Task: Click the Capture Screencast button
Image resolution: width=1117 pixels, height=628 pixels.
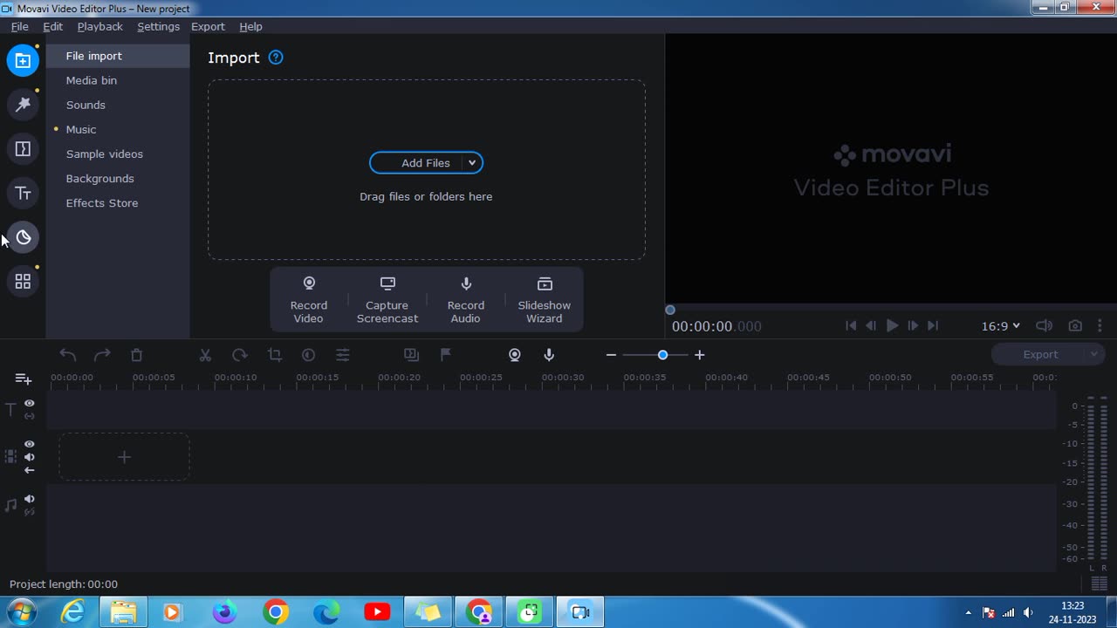Action: point(387,300)
